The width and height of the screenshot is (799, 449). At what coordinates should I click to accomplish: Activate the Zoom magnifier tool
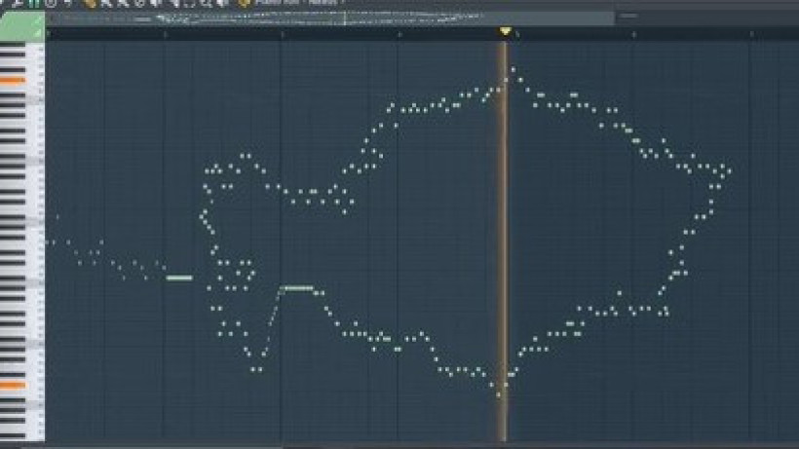click(x=208, y=3)
